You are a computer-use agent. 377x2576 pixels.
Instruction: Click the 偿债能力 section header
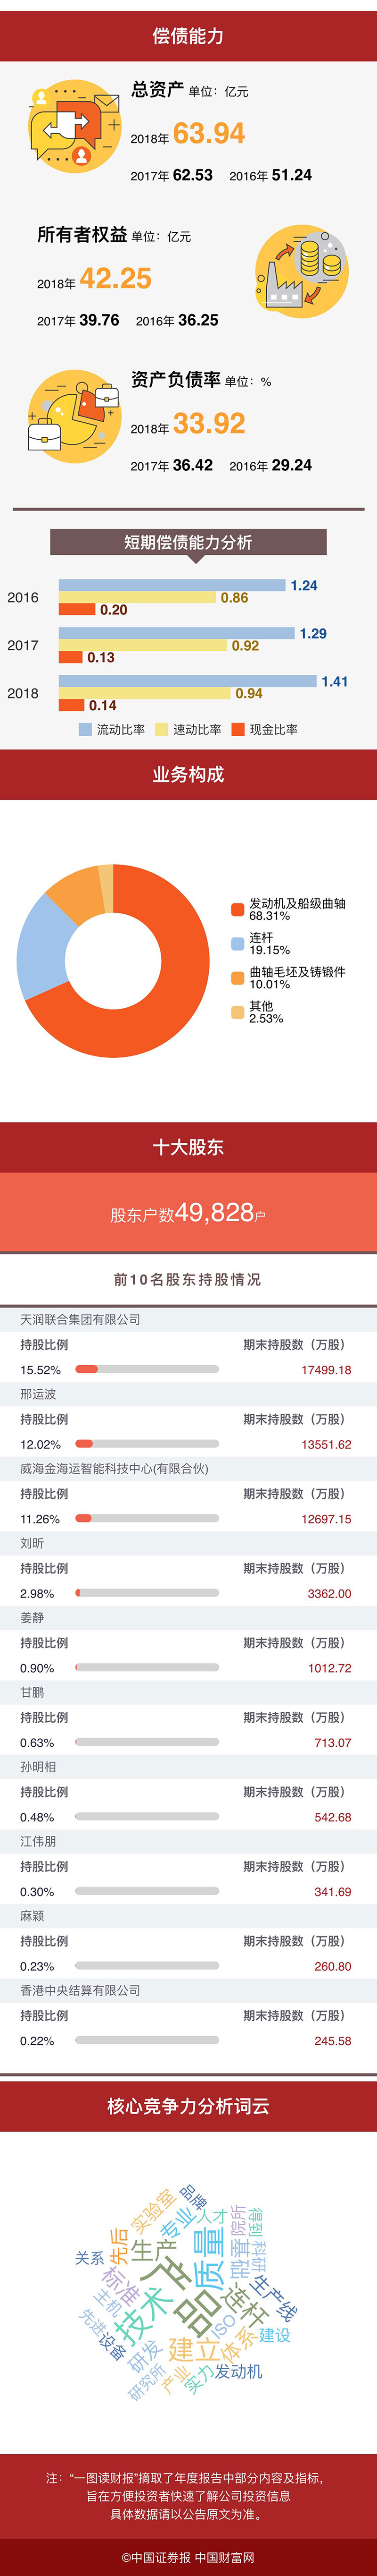[188, 36]
